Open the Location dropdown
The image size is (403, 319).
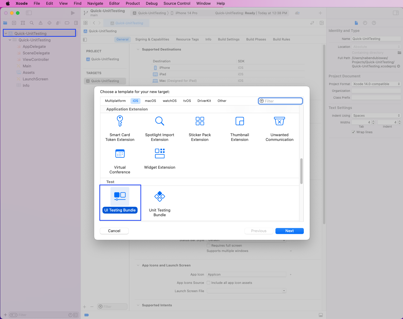pyautogui.click(x=376, y=47)
